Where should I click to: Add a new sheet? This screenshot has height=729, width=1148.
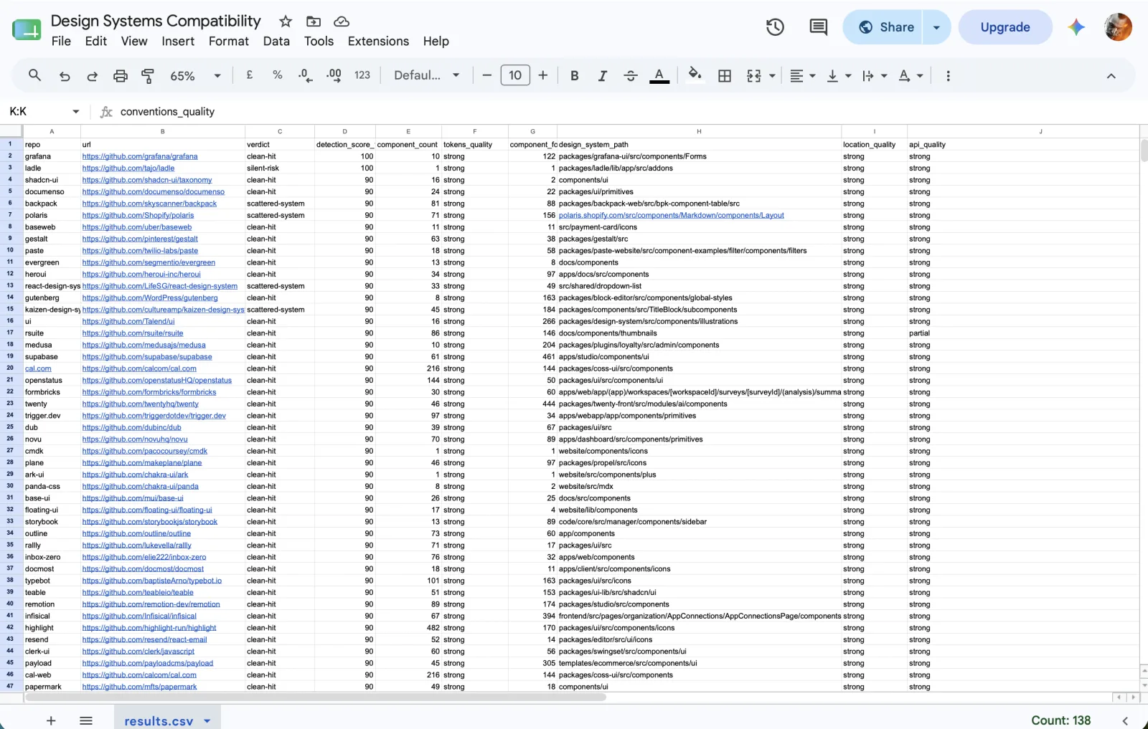(x=51, y=720)
